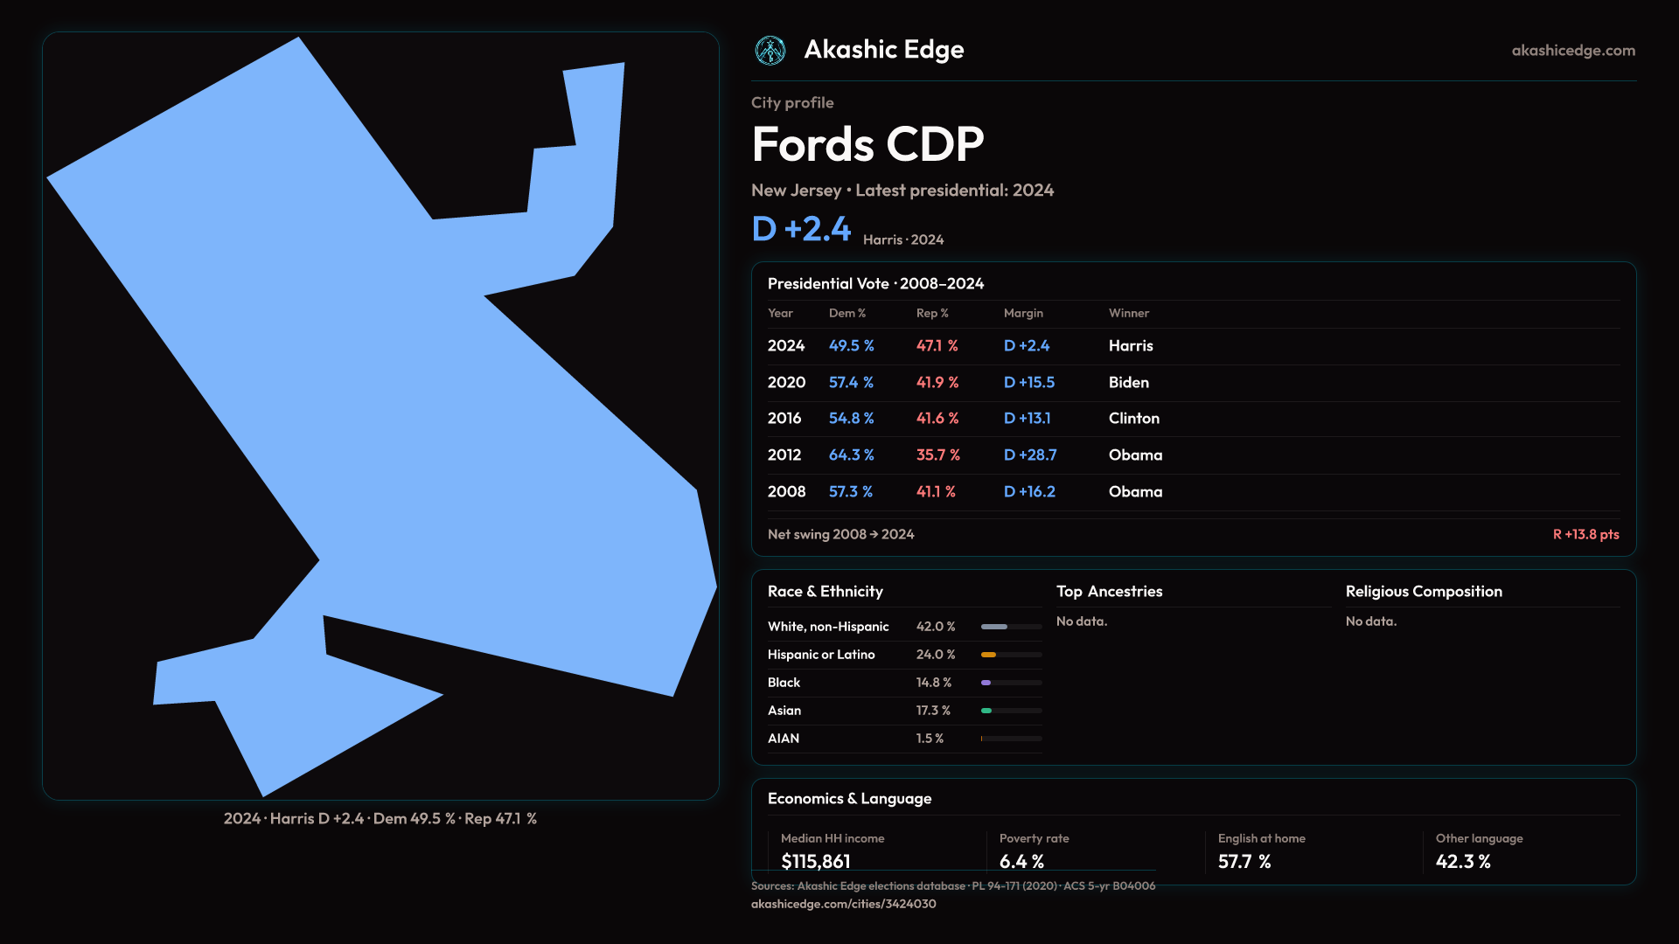This screenshot has width=1679, height=944.
Task: Click the Poverty rate 6.4 % stat
Action: 1021,861
